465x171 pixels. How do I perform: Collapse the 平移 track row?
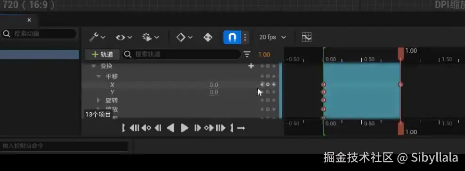[99, 76]
